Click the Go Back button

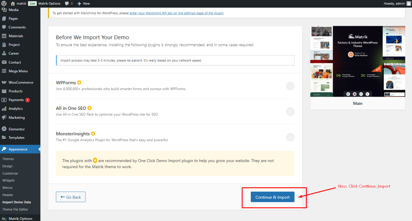click(71, 197)
